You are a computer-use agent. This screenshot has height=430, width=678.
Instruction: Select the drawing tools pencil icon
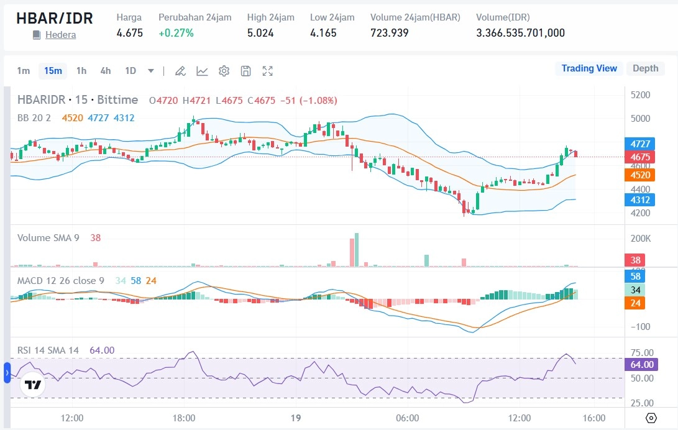pyautogui.click(x=180, y=71)
